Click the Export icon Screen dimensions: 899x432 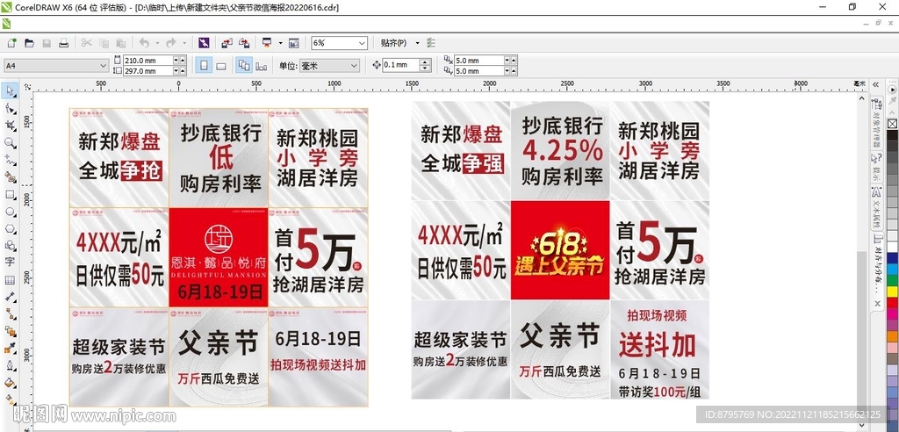244,43
